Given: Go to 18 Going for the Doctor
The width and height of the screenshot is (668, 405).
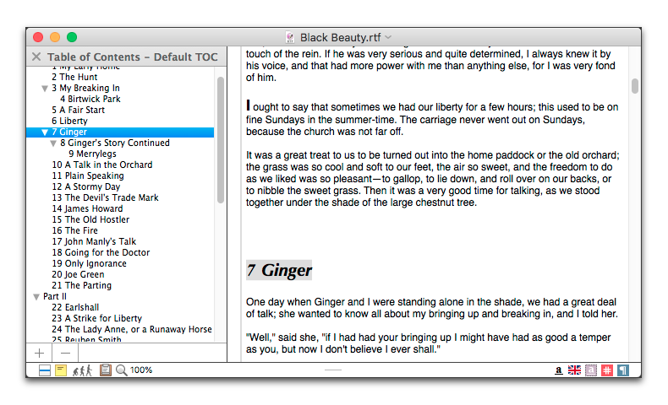Looking at the screenshot, I should [101, 253].
